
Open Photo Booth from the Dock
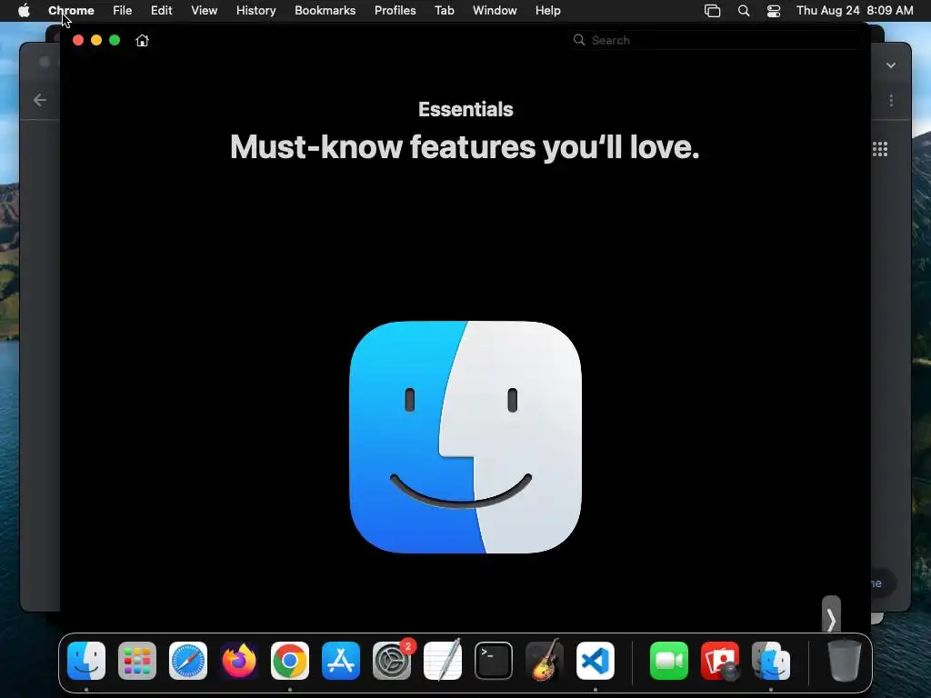pyautogui.click(x=720, y=661)
